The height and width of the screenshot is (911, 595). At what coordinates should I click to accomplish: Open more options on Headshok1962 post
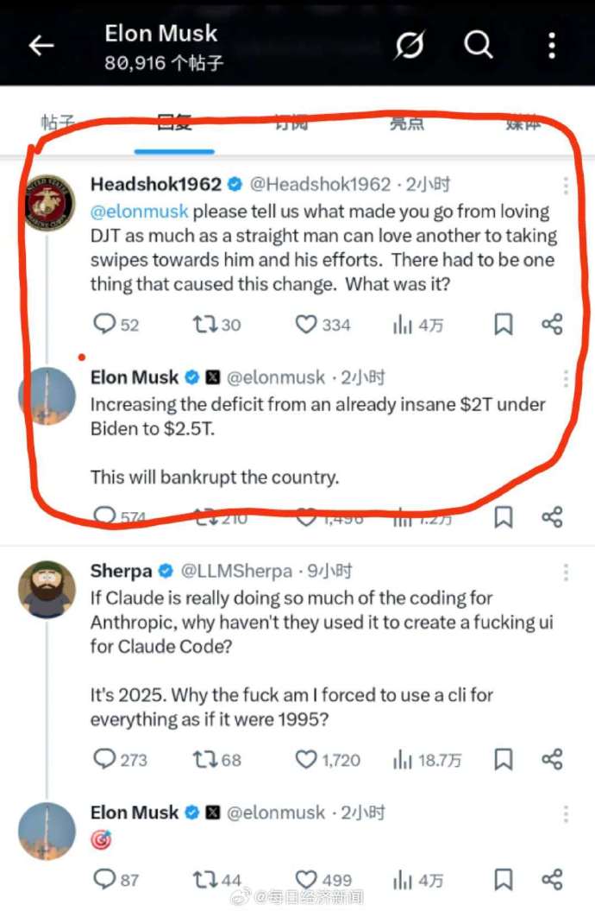tap(566, 186)
